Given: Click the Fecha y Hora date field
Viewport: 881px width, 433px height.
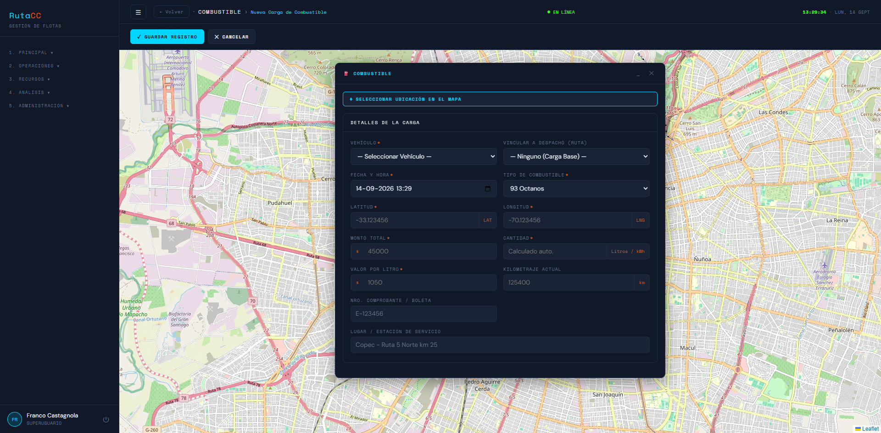Looking at the screenshot, I should click(x=424, y=189).
